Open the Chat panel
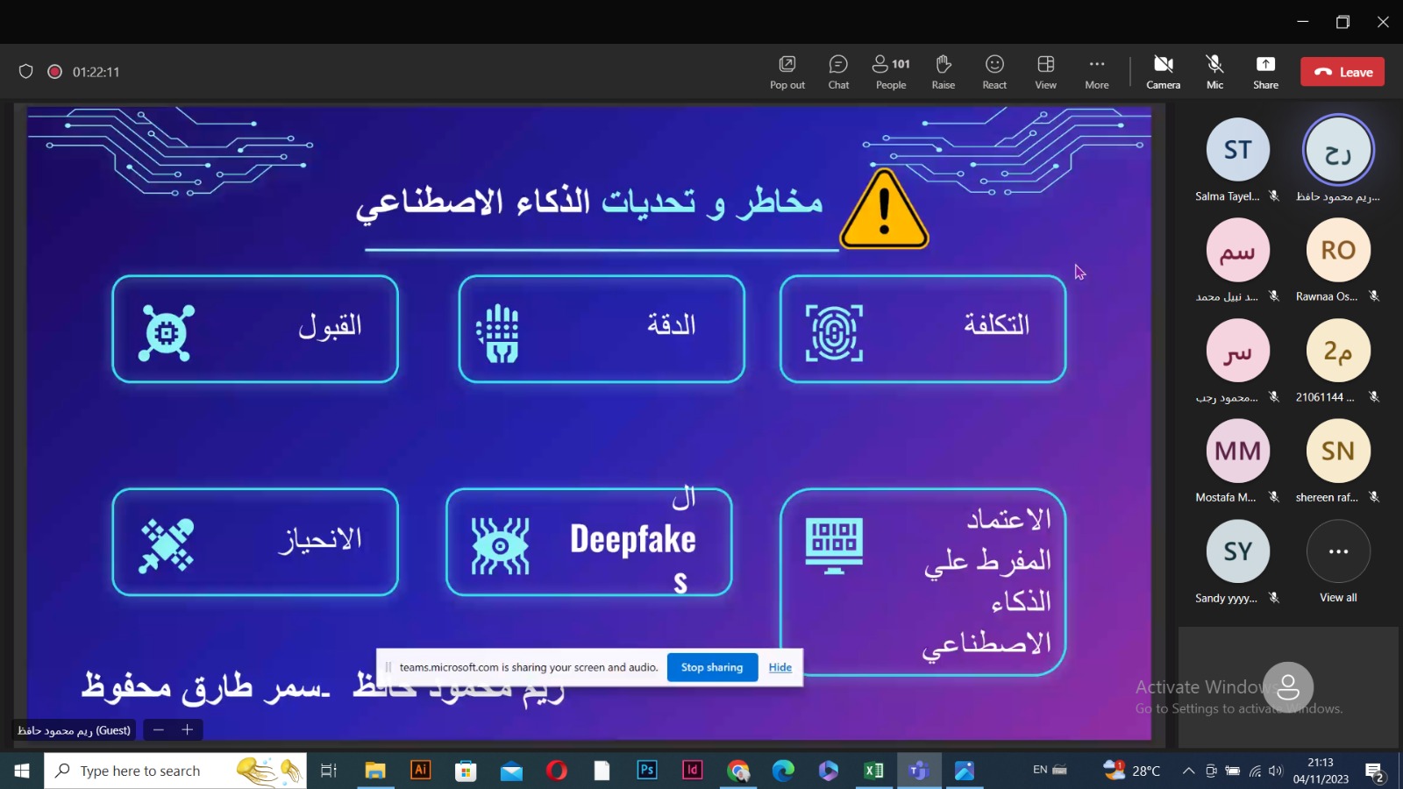1403x789 pixels. (838, 72)
